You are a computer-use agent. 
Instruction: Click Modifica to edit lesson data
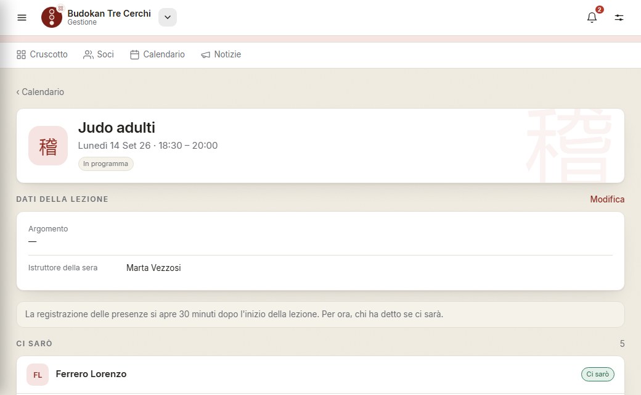point(607,199)
